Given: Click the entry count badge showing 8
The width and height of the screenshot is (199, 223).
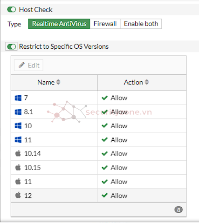Looking at the screenshot, I should pyautogui.click(x=178, y=210).
